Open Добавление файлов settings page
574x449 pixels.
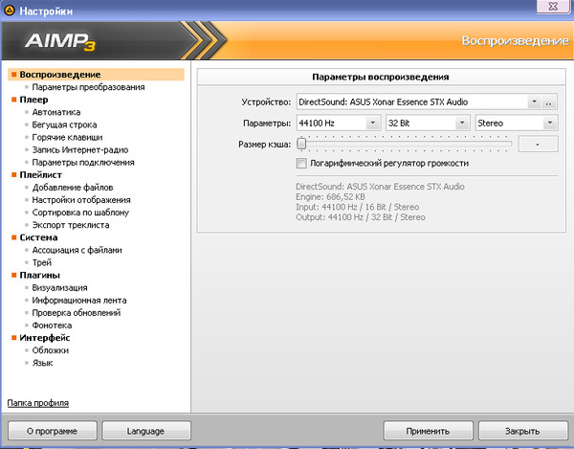[73, 188]
